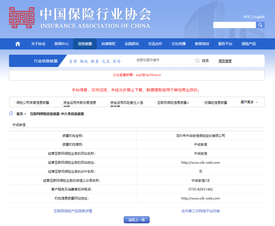This screenshot has height=226, width=275.
Task: Click the 中诚安信 section heading
Action: click(19, 125)
